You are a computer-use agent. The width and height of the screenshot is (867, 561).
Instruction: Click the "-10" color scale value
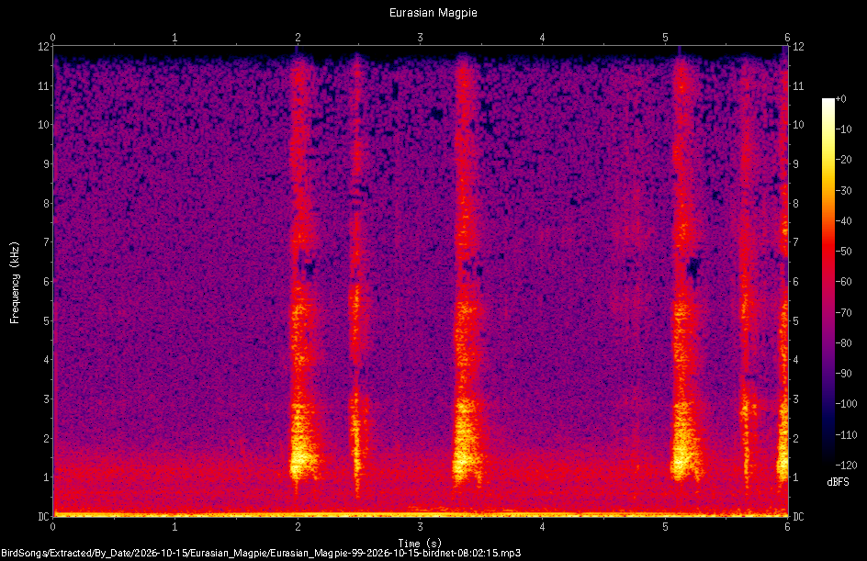(x=843, y=129)
